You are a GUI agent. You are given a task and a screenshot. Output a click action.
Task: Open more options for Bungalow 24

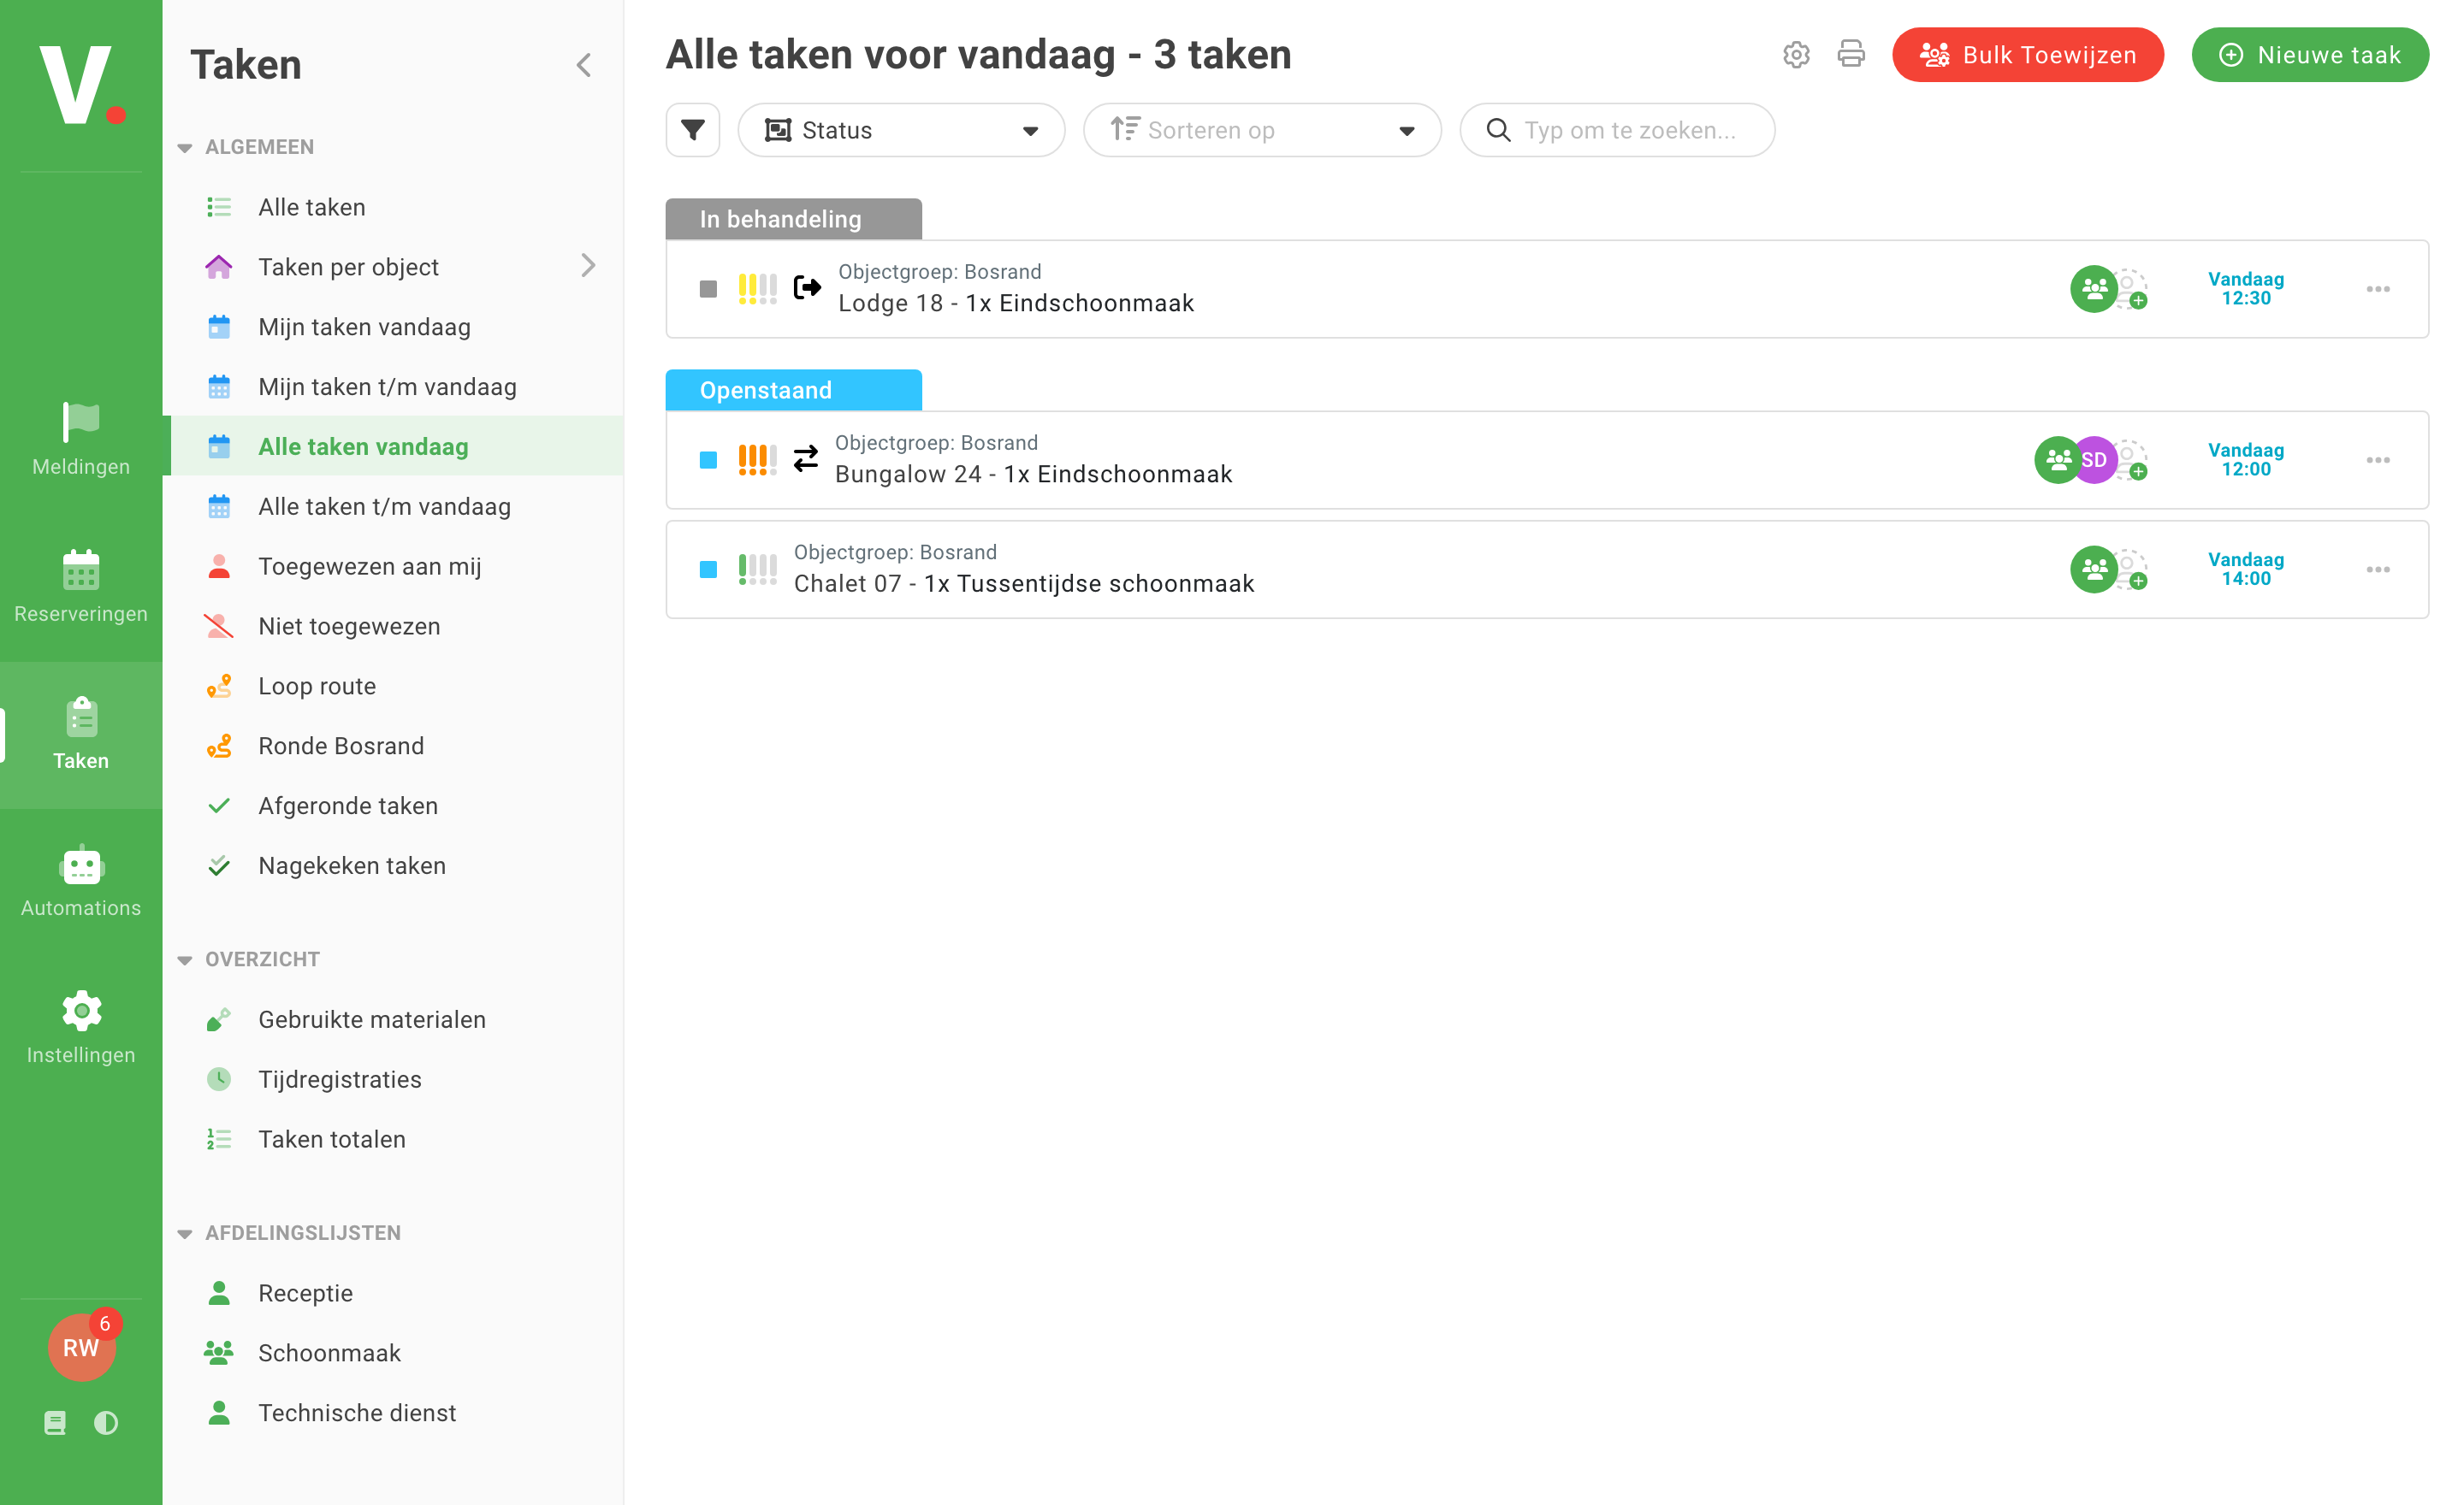[2378, 460]
